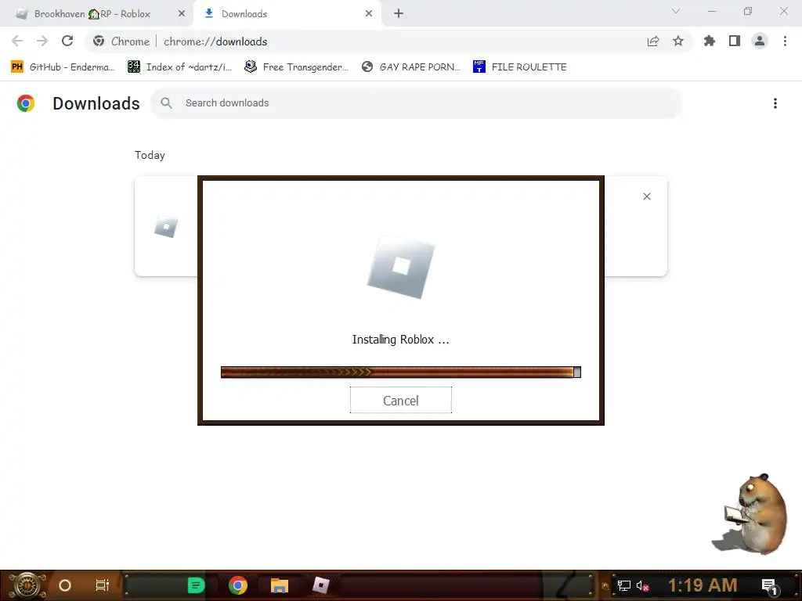Click the muted volume tray icon

tap(643, 585)
